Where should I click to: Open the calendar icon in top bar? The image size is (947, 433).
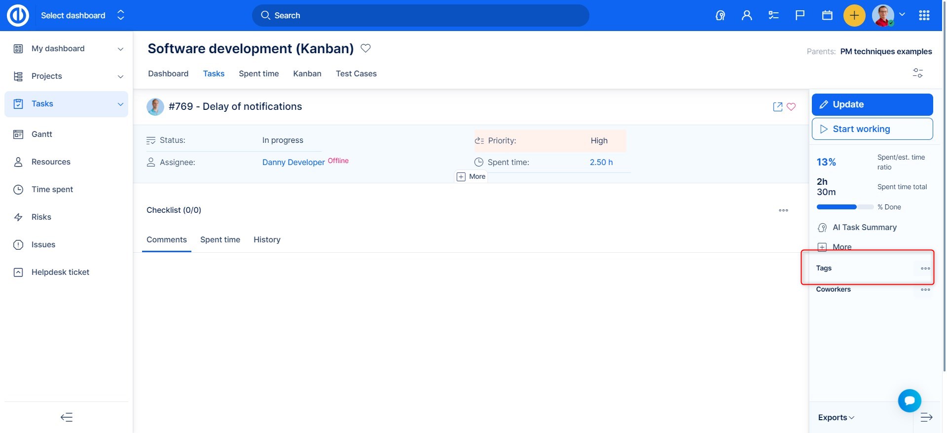click(827, 15)
